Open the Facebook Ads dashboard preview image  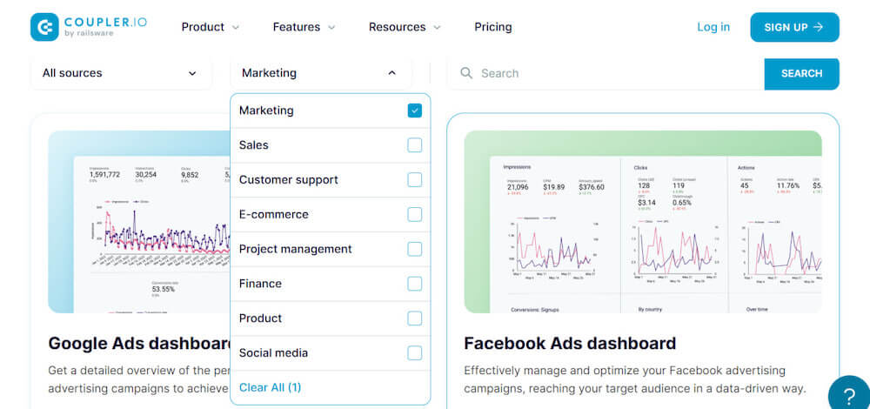click(642, 222)
